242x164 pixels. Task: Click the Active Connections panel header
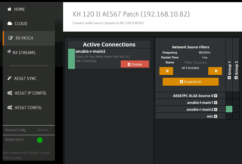(109, 45)
